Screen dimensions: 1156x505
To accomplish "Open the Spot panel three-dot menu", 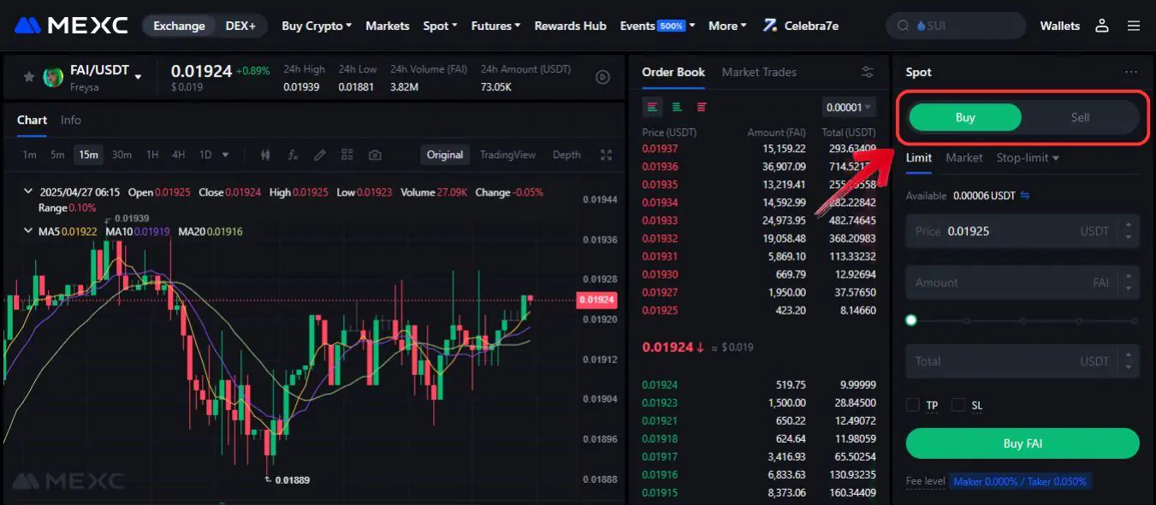I will (1131, 73).
